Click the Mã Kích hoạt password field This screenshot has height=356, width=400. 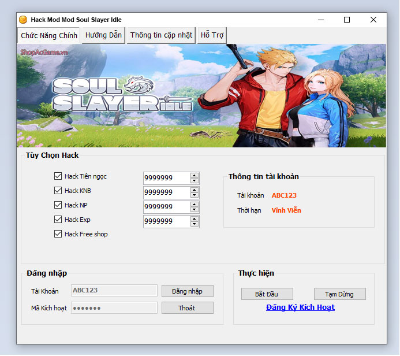[x=114, y=308]
